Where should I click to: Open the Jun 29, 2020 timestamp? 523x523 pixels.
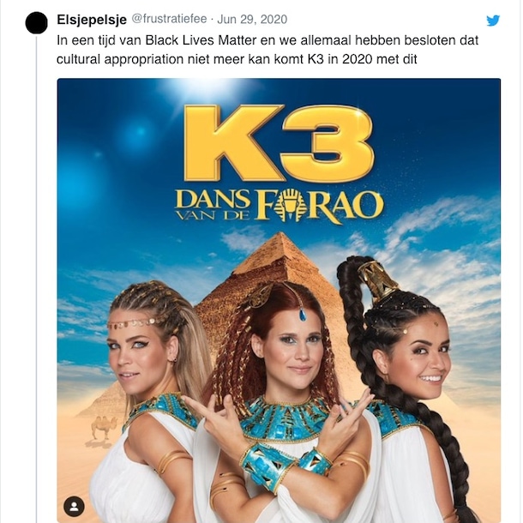point(252,19)
